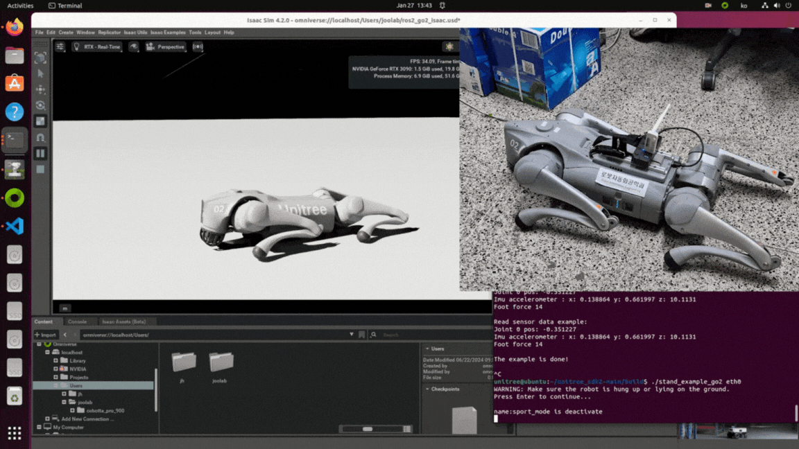Activate the Move tool in the left toolbar

point(41,89)
